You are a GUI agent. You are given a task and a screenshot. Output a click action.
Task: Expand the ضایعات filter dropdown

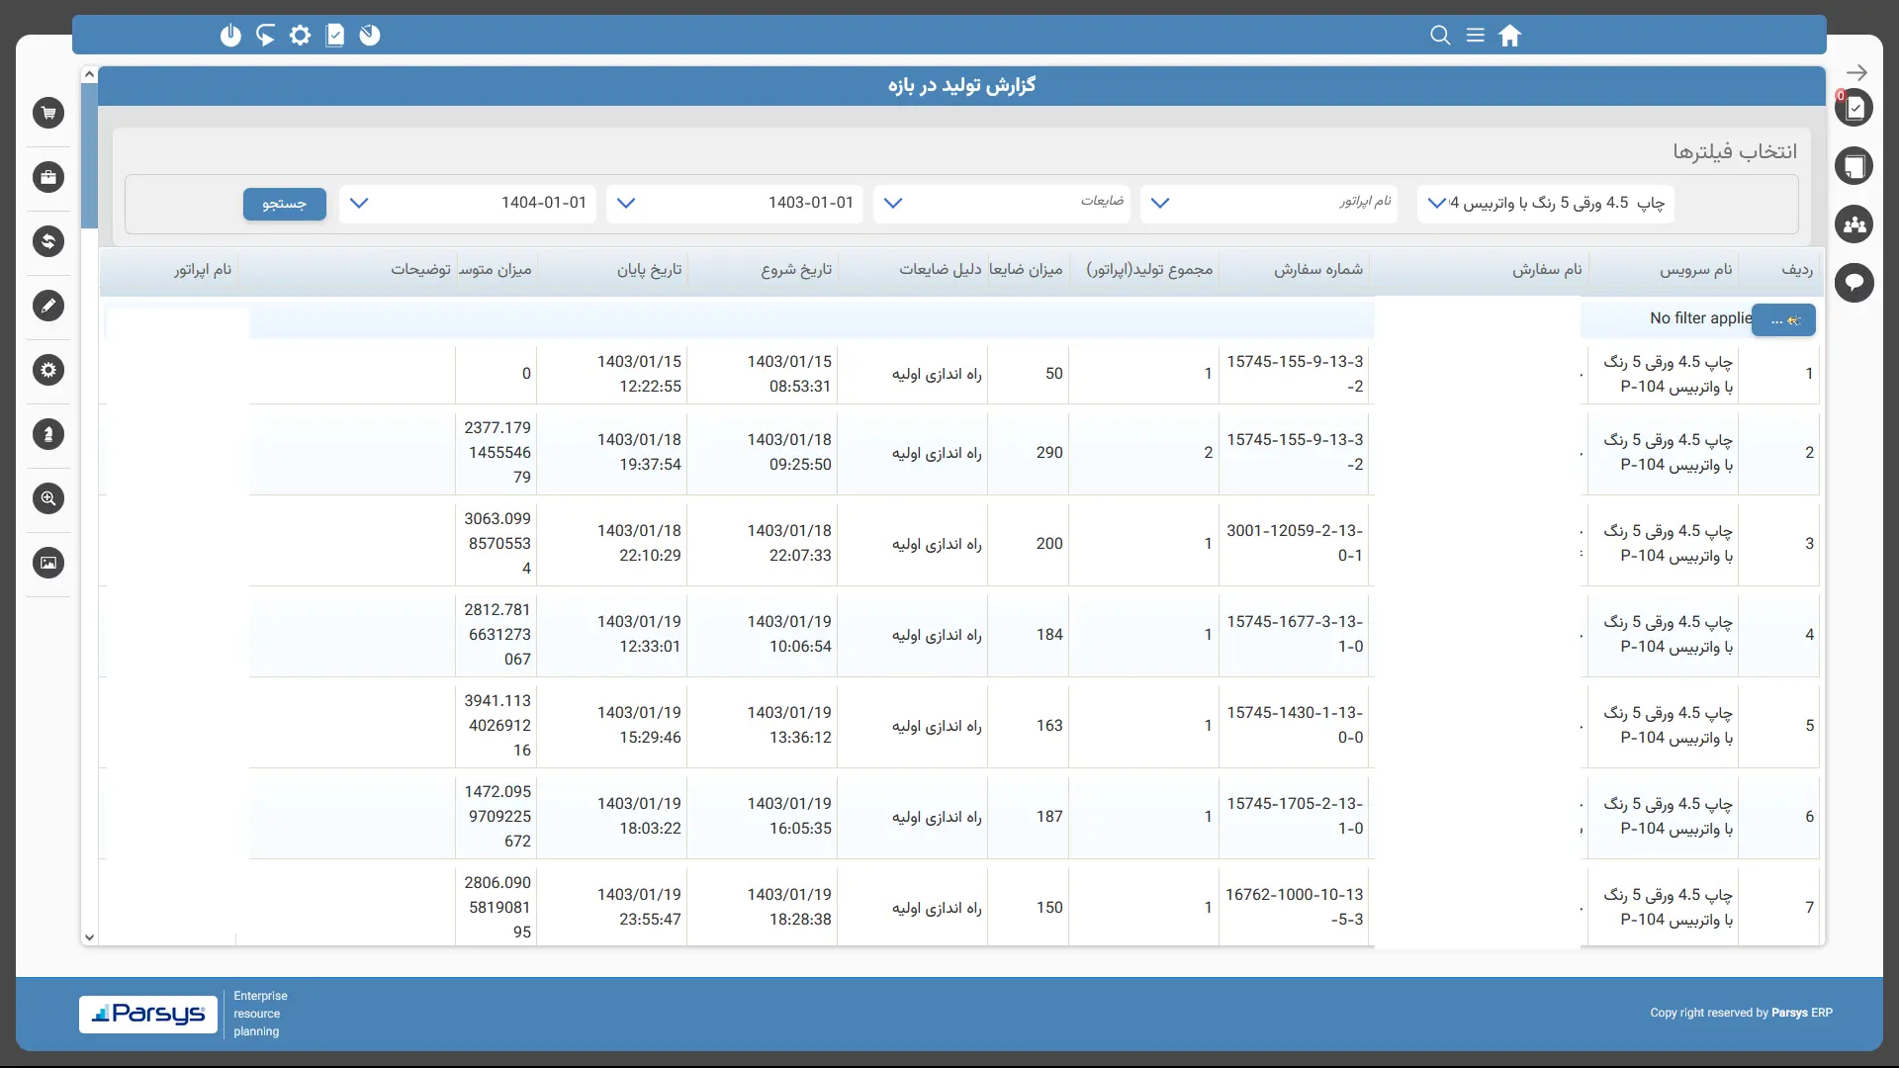893,203
